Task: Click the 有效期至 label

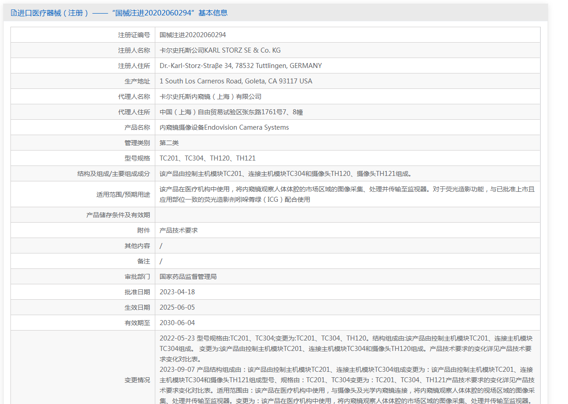Action: click(x=137, y=323)
